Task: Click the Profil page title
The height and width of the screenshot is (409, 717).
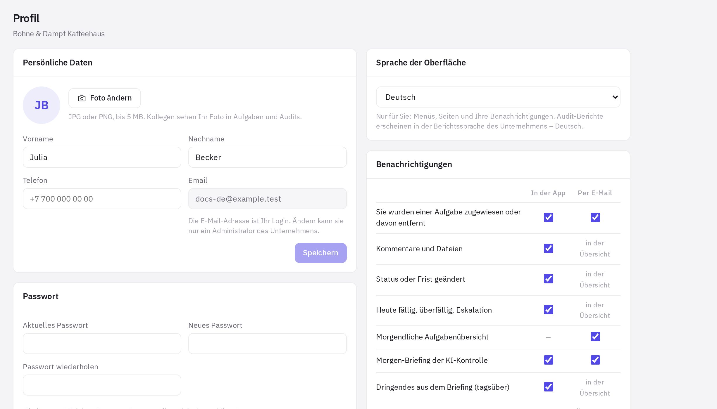Action: point(26,18)
